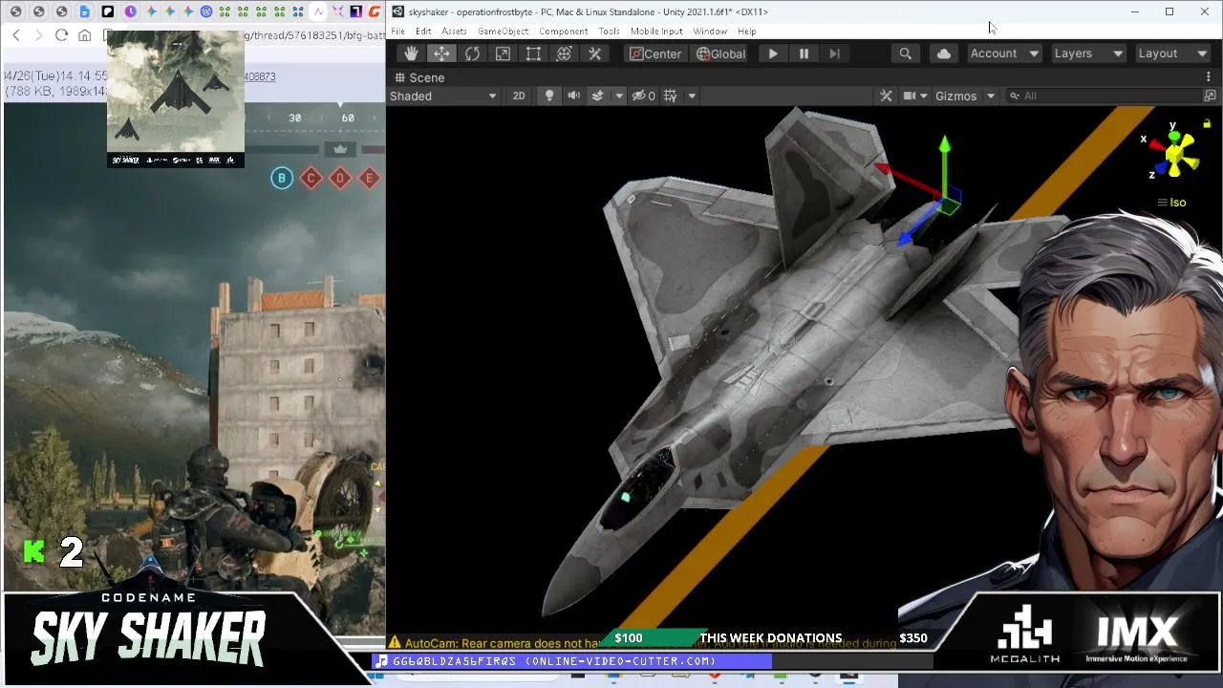Open Unity search magnifier
Screen dimensions: 1223x688
pos(905,54)
